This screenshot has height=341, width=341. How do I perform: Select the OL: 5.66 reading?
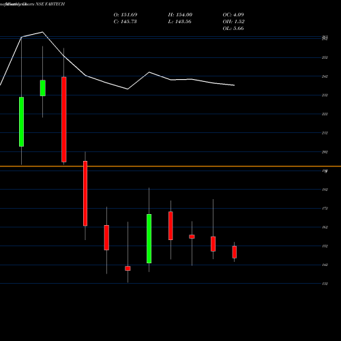[233, 29]
